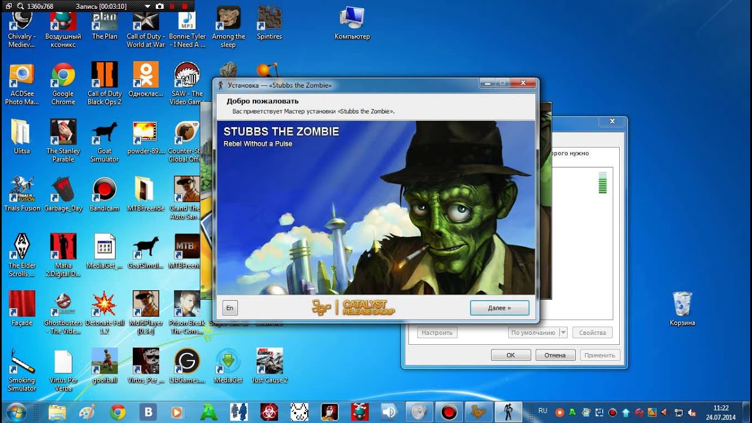Image resolution: width=752 pixels, height=423 pixels.
Task: Select SAW The Video Game shortcut
Action: [187, 84]
